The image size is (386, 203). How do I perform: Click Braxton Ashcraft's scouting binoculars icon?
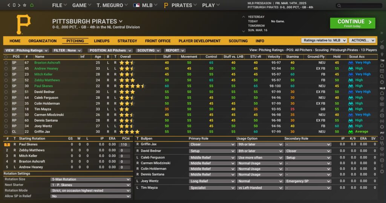coord(351,63)
